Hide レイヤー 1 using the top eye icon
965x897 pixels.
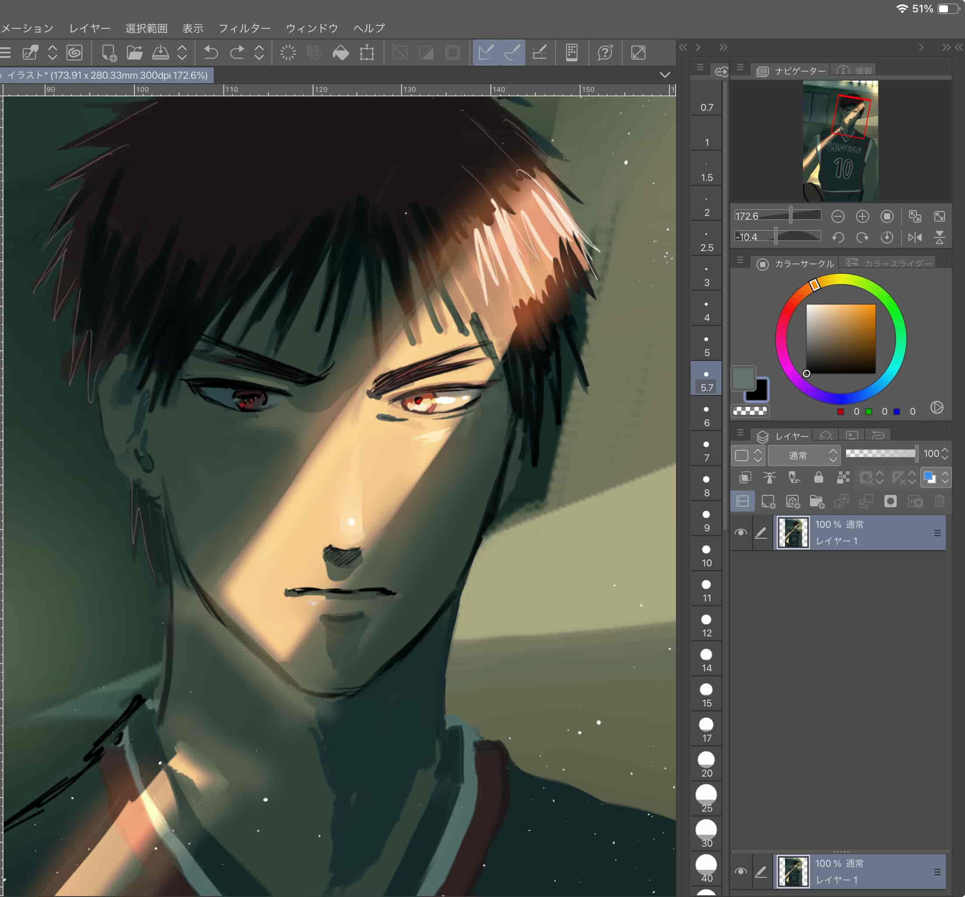741,533
